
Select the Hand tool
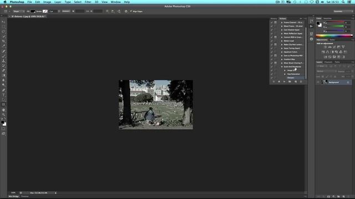coord(3,110)
